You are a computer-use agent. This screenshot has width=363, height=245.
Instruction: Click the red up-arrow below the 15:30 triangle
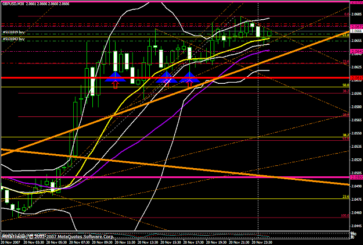coord(189,83)
